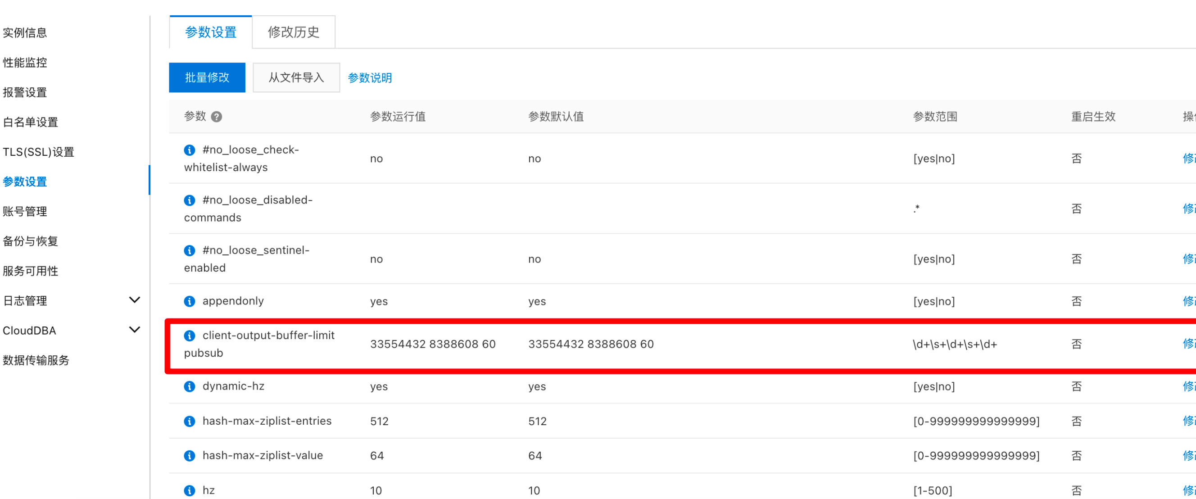Click info icon beside #no_loose_check-whitelist-always

coord(190,150)
